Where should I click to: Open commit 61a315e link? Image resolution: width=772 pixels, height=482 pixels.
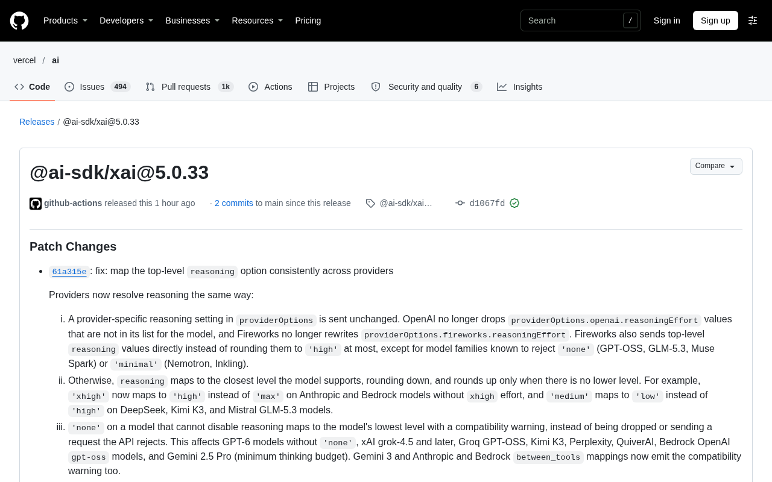click(x=69, y=272)
